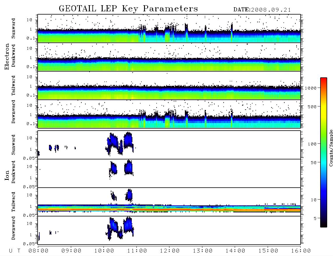This screenshot has width=333, height=256.
Task: Click the Electron 'Tailward' panel label
Action: point(13,86)
